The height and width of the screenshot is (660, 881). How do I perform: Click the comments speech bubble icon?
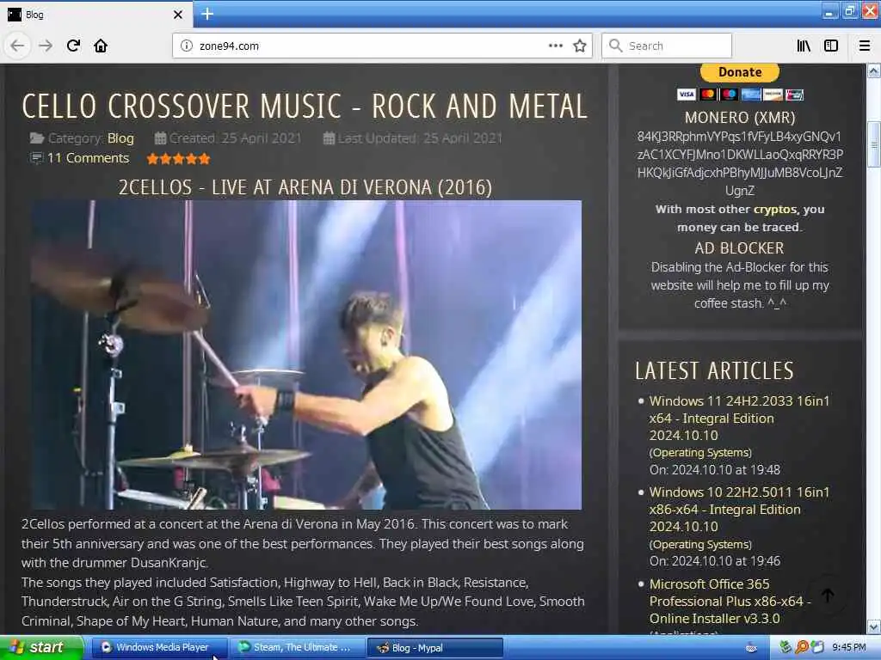(x=36, y=158)
